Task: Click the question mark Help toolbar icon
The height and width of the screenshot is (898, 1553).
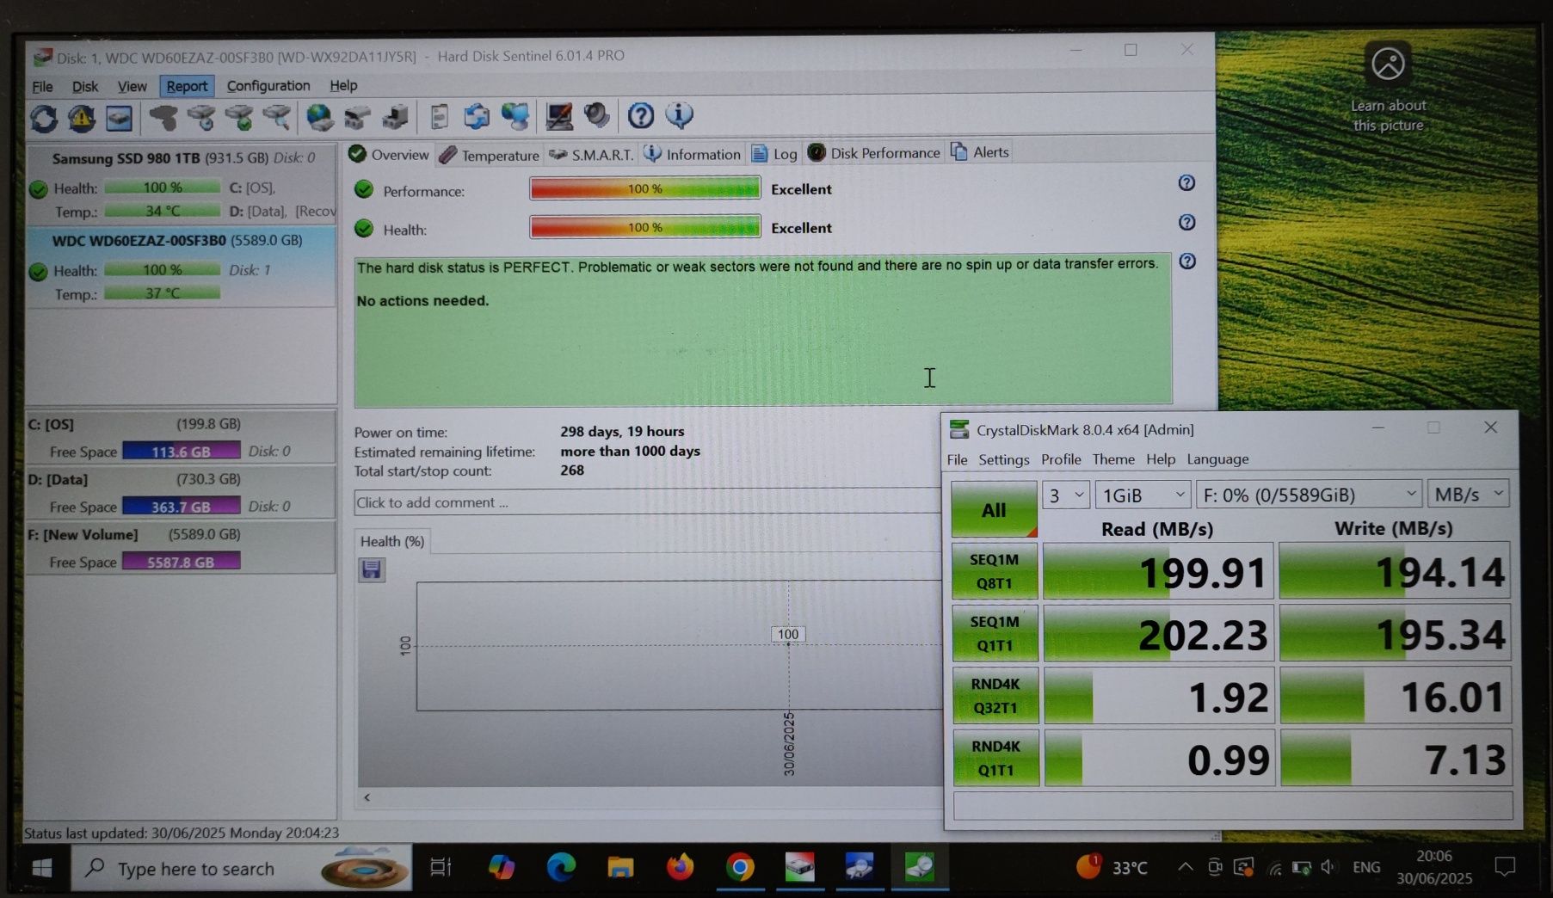Action: [x=640, y=115]
